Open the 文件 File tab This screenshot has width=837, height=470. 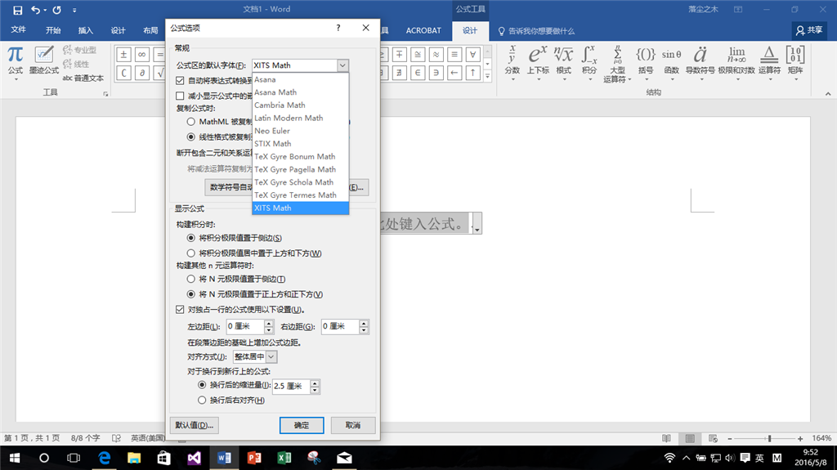18,30
